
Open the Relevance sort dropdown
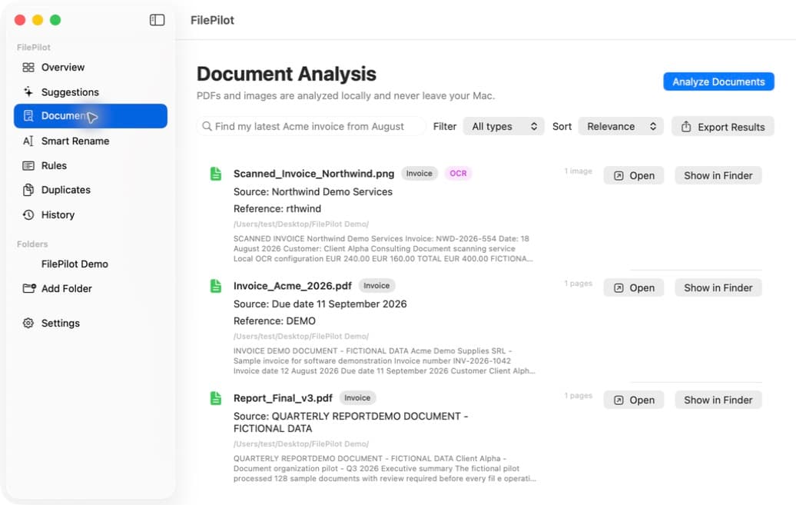pyautogui.click(x=621, y=127)
